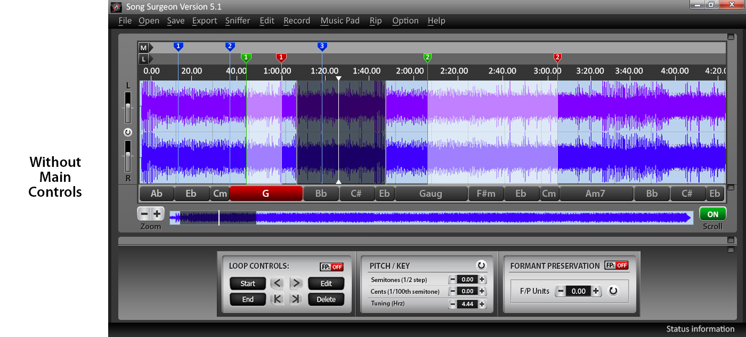Open the Record menu

point(297,21)
